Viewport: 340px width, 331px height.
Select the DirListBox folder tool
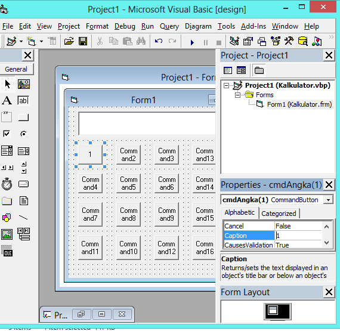[x=7, y=201]
